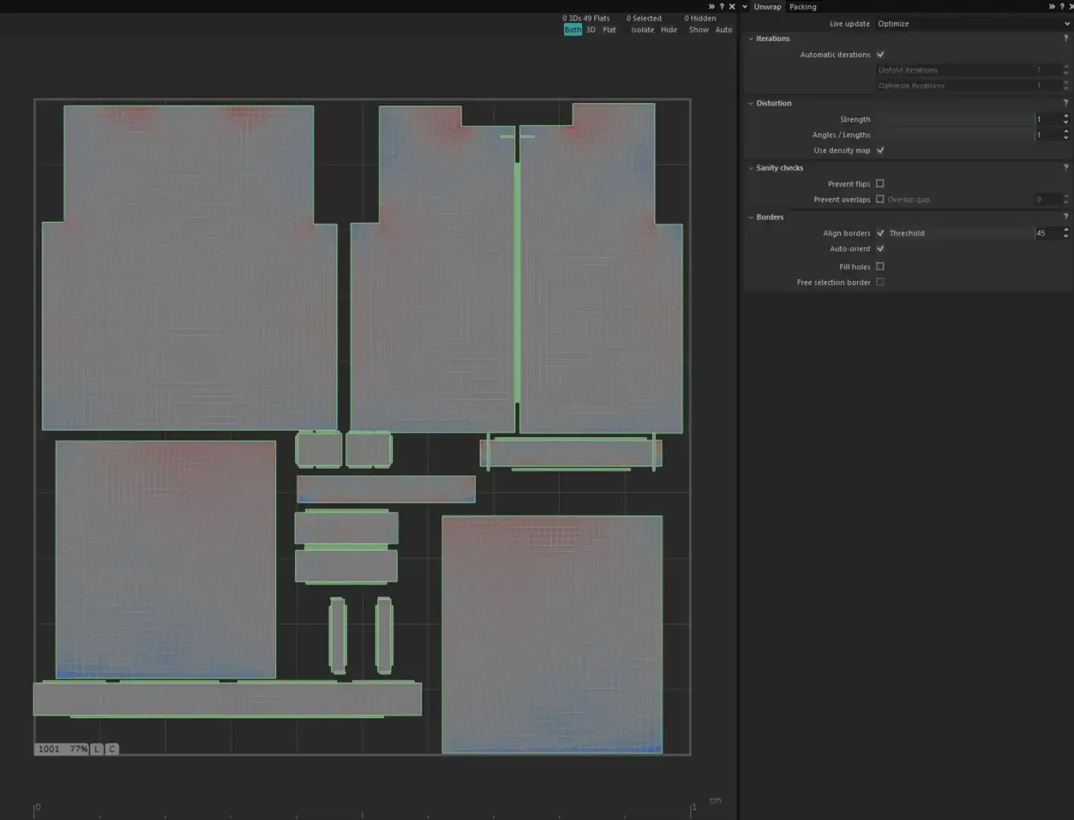Click the viewport panel's question mark help icon
Viewport: 1074px width, 820px height.
coord(722,7)
